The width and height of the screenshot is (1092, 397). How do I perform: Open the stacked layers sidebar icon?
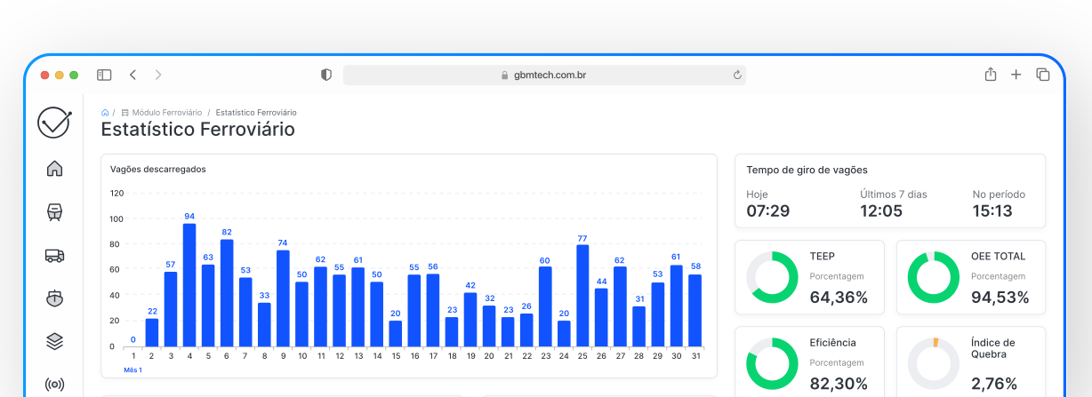click(x=54, y=341)
